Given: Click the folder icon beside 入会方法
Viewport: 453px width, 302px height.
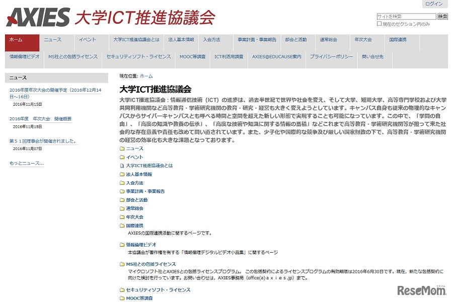Looking at the screenshot, I should pyautogui.click(x=122, y=183).
